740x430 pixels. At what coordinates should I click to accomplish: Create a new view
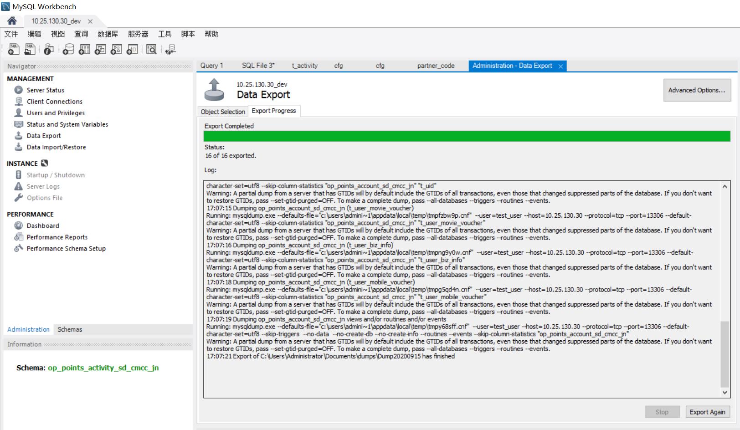point(99,49)
